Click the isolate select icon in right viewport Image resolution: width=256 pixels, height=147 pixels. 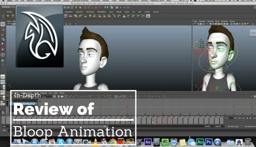(x=253, y=24)
